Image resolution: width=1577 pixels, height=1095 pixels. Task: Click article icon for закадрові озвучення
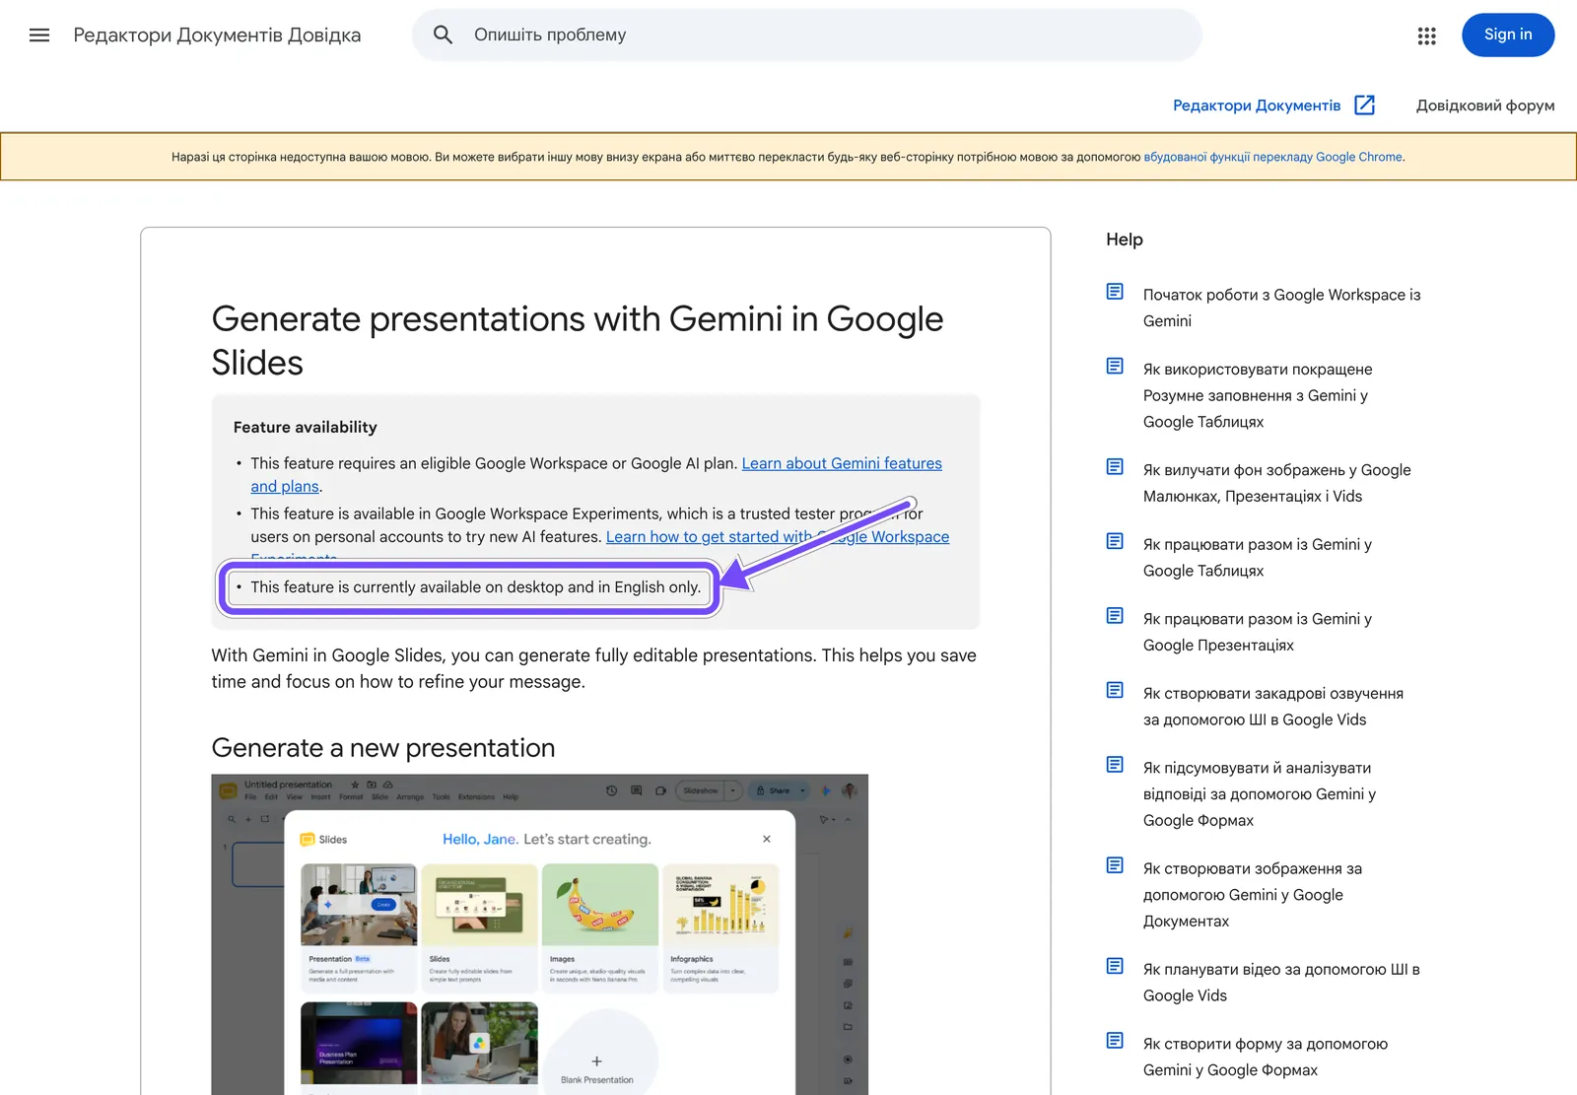tap(1115, 690)
